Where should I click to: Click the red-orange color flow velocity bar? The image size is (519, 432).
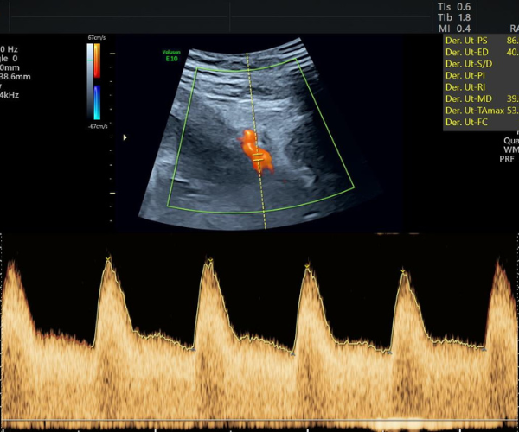[97, 60]
